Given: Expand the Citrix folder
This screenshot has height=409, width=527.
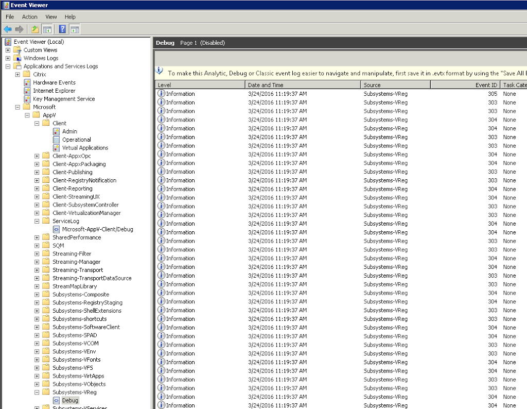Looking at the screenshot, I should pos(17,75).
